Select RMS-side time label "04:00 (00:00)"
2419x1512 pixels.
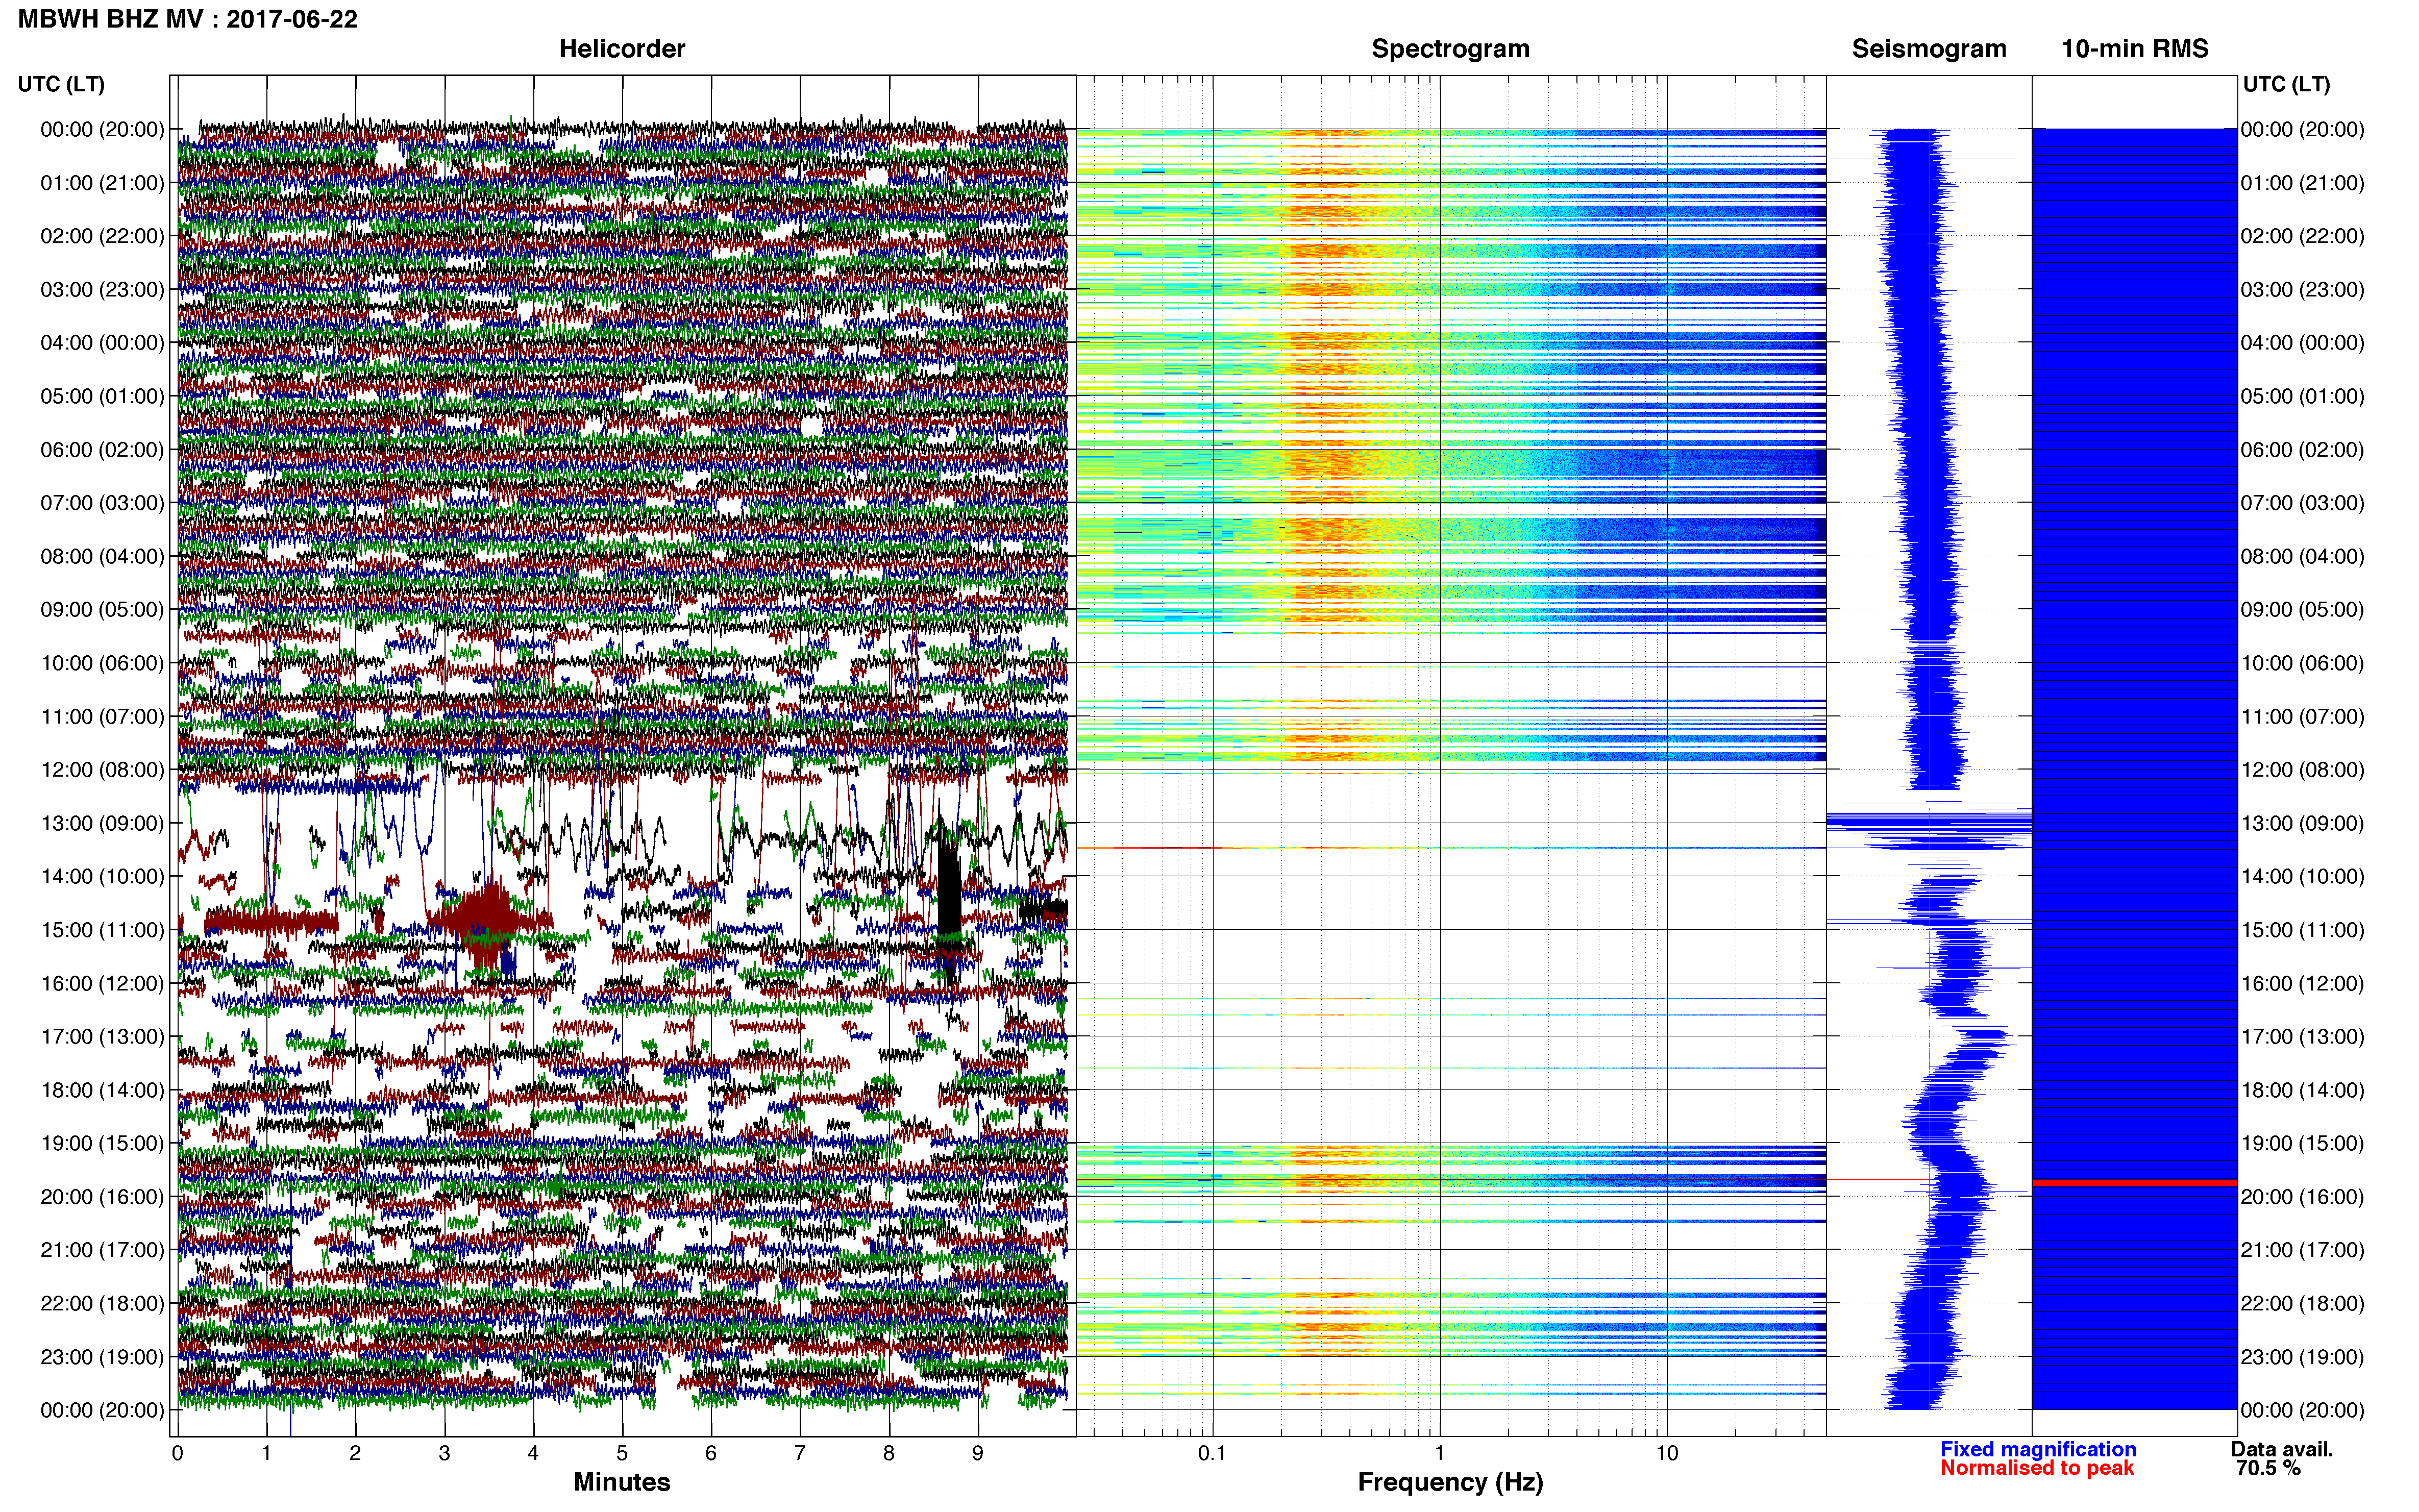[2303, 343]
